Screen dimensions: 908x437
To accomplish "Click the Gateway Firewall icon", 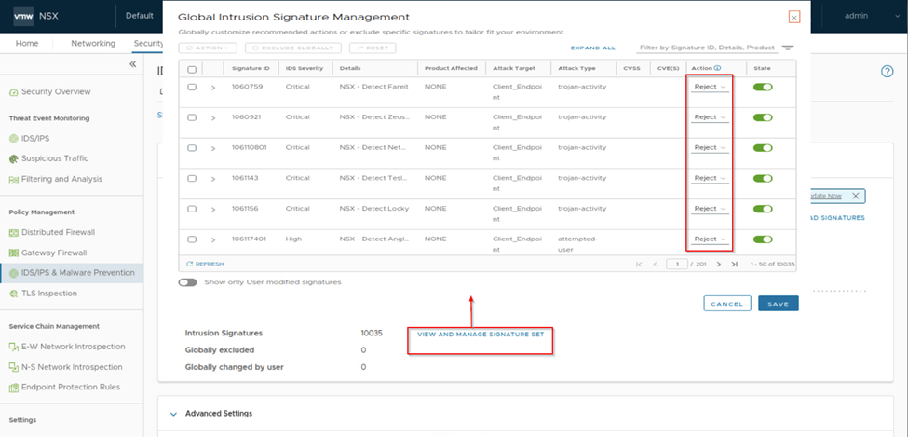I will [13, 253].
